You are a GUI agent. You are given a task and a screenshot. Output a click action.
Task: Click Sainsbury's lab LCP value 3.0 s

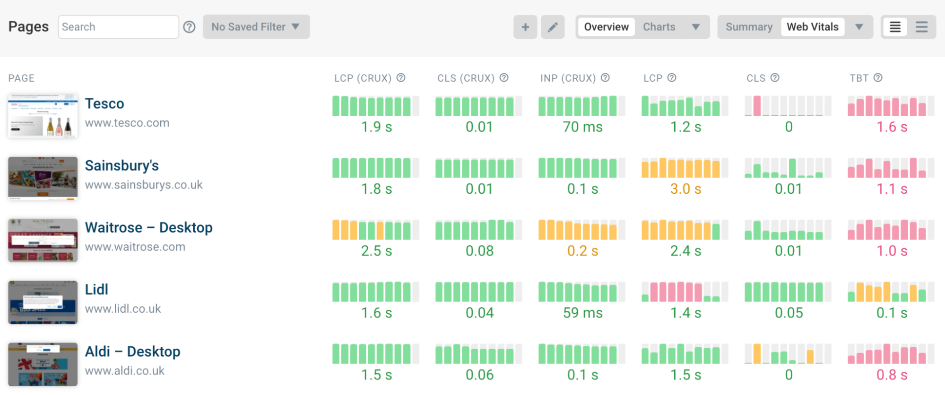tap(685, 189)
